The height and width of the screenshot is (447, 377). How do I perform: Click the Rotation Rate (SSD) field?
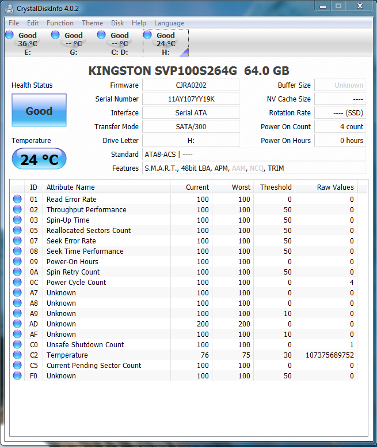point(340,113)
